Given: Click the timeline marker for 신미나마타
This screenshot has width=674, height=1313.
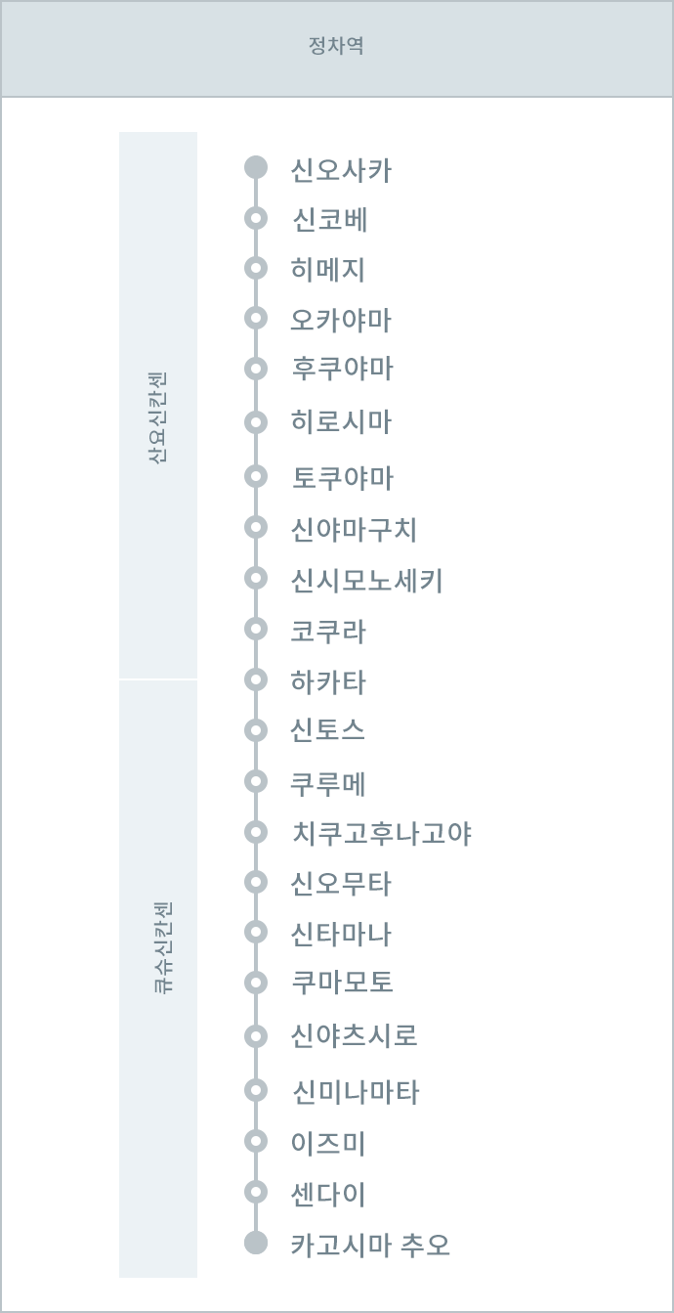Looking at the screenshot, I should (x=256, y=1090).
